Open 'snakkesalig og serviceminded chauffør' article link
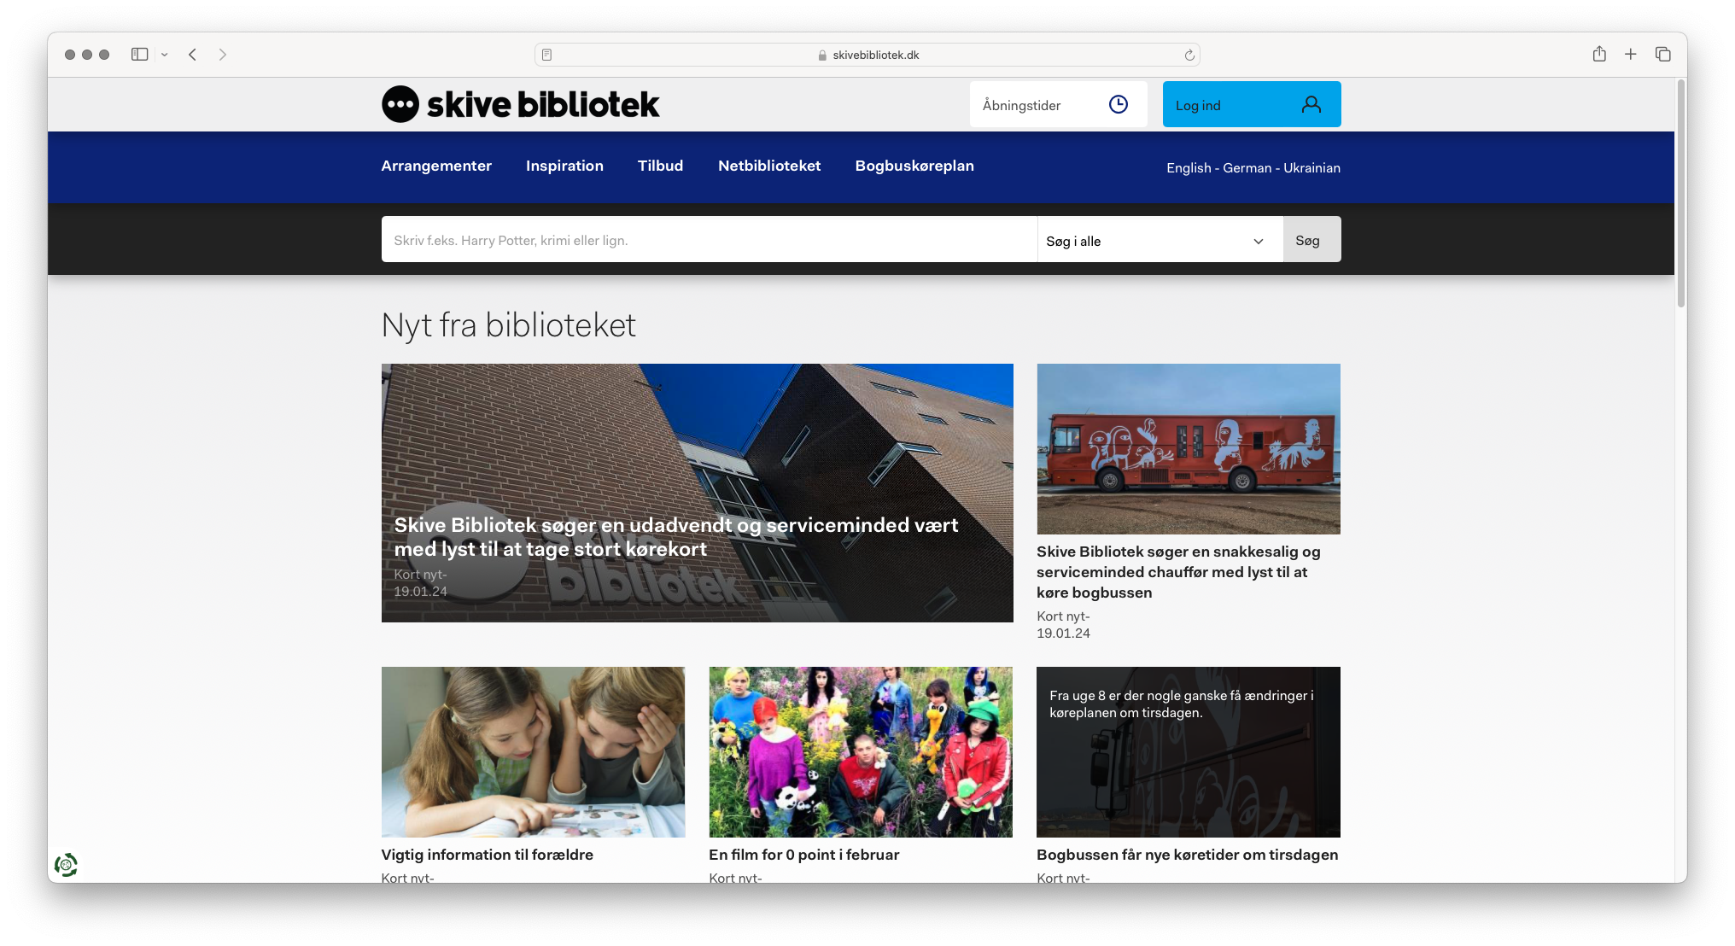The image size is (1735, 946). pos(1178,572)
